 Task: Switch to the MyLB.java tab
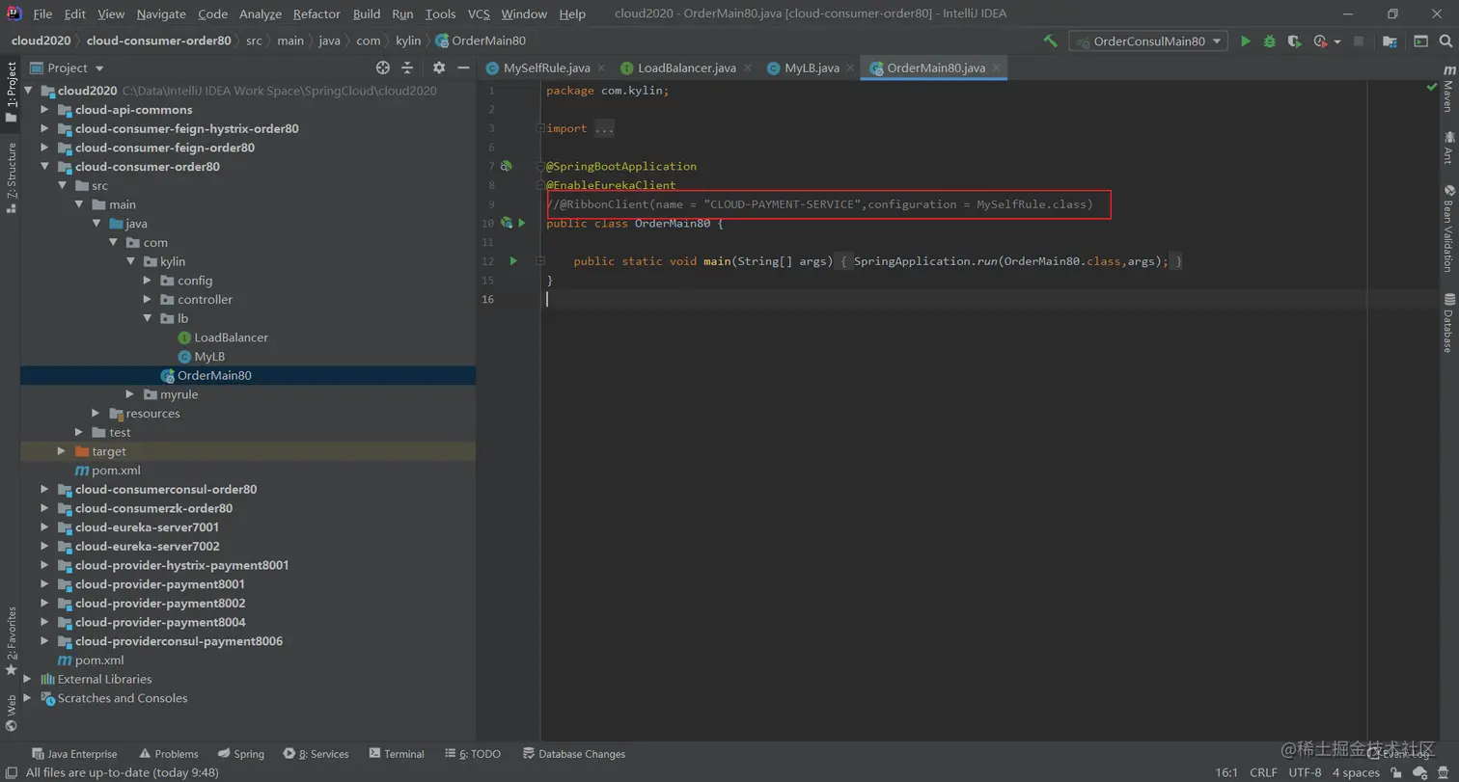[812, 67]
